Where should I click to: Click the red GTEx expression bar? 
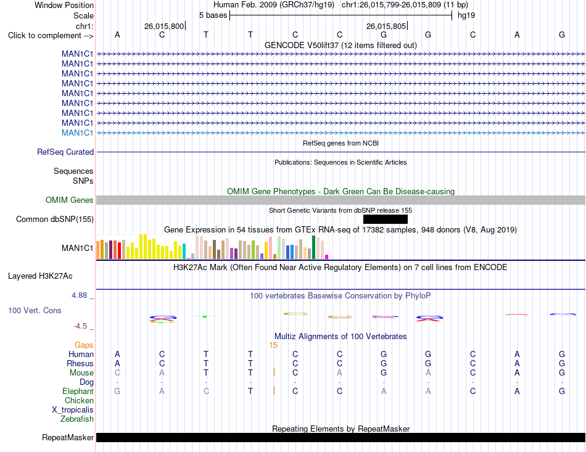pos(119,250)
